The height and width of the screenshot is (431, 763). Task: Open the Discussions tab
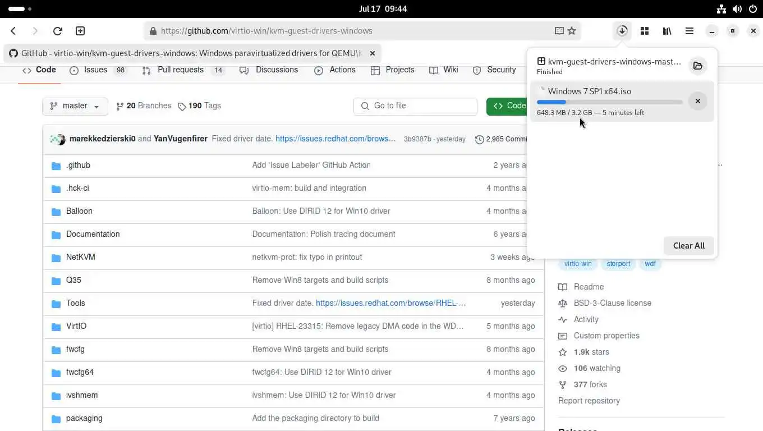pos(269,70)
